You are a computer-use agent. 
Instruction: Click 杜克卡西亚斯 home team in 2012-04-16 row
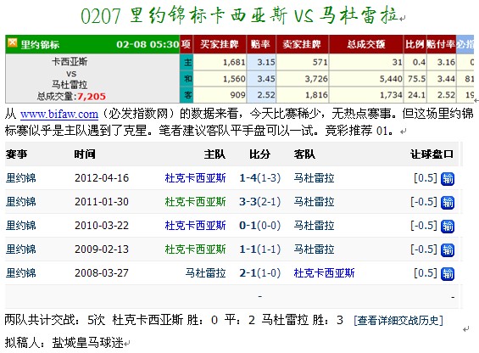pyautogui.click(x=195, y=177)
